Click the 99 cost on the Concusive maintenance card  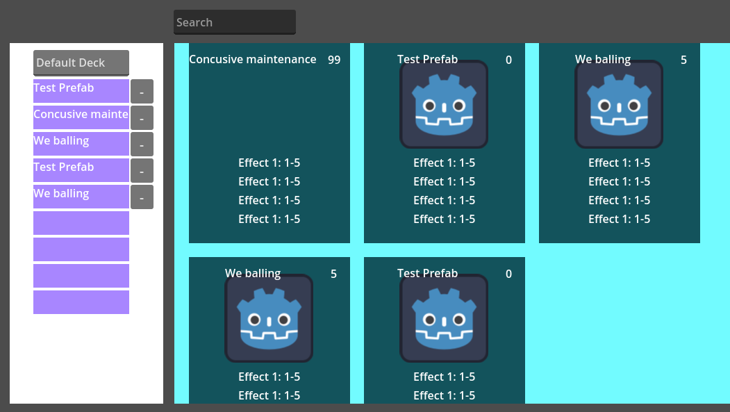click(x=334, y=60)
